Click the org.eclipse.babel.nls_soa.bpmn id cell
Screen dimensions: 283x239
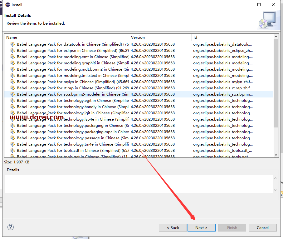click(x=223, y=94)
